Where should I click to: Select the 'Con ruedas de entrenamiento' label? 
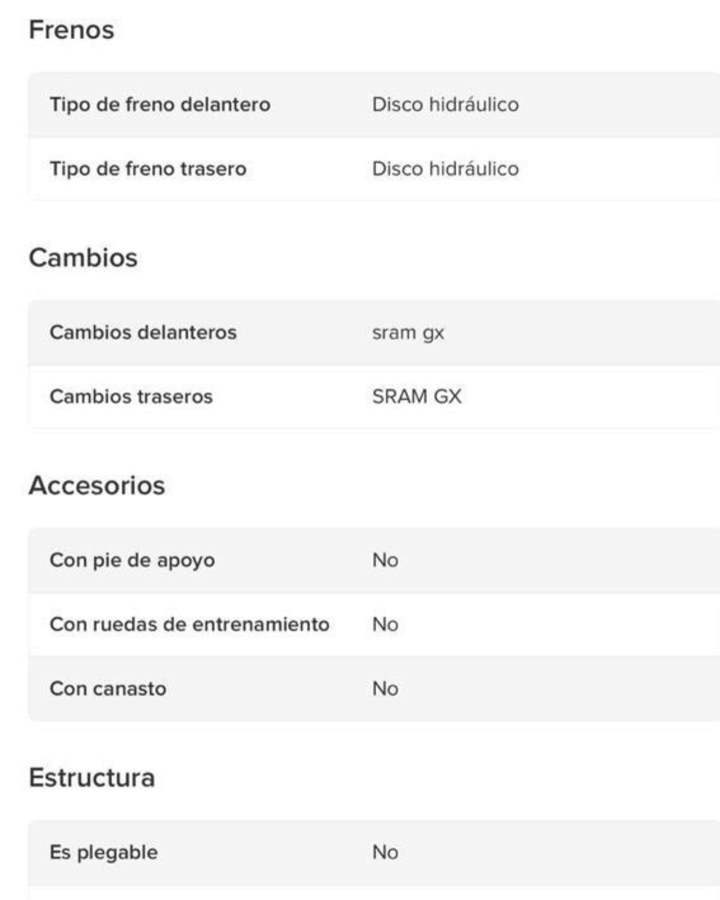[189, 624]
